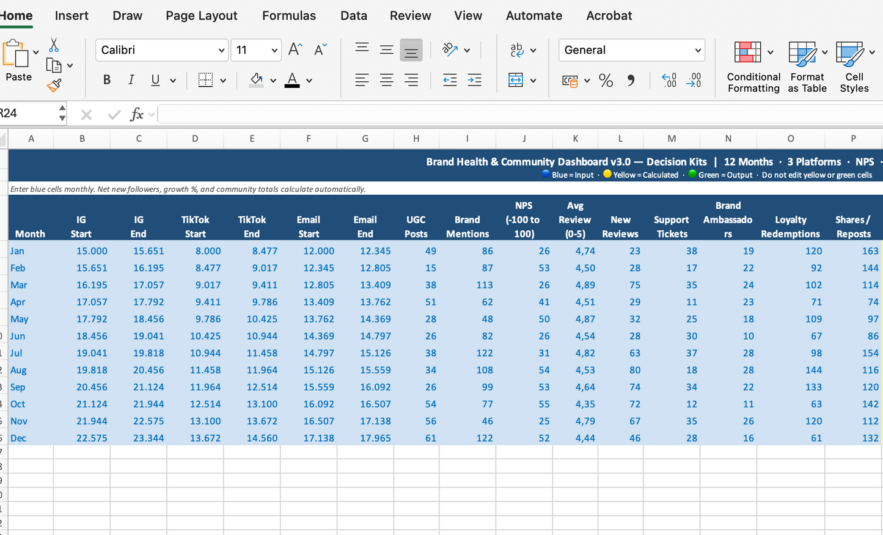Viewport: 883px width, 535px height.
Task: Open the Automate tab
Action: coord(534,16)
